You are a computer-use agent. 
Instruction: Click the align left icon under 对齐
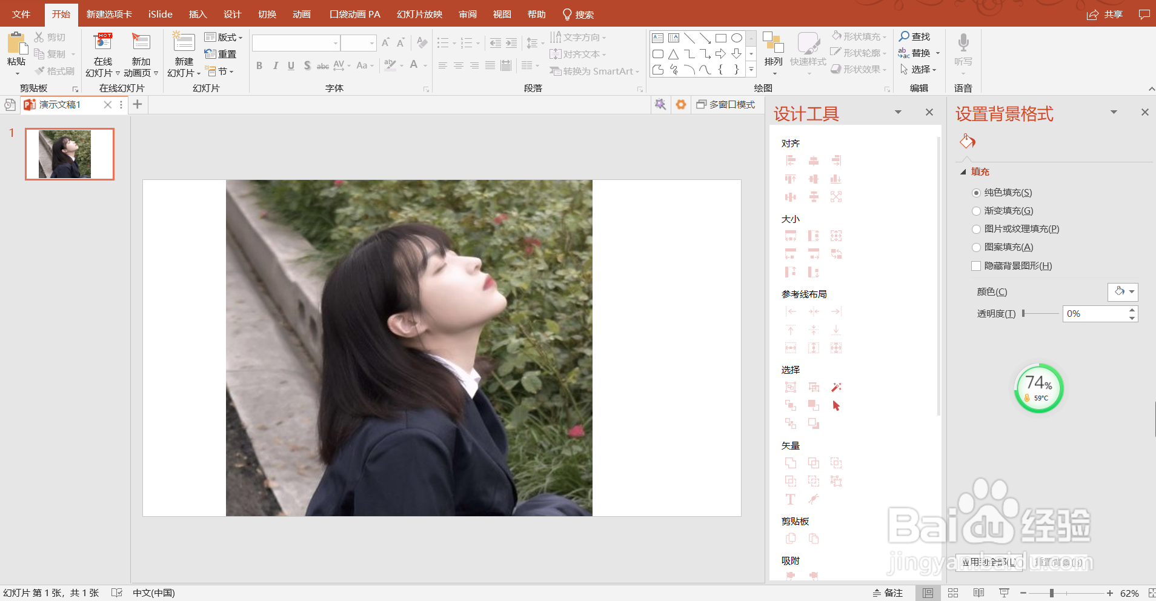[x=791, y=161]
